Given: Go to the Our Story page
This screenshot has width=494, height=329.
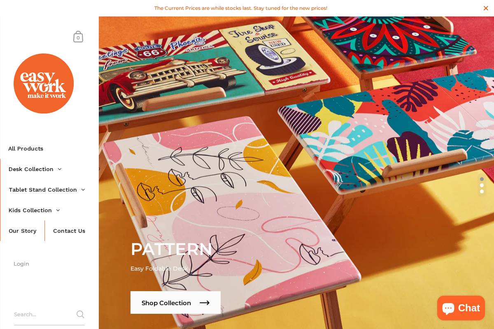Looking at the screenshot, I should [23, 231].
